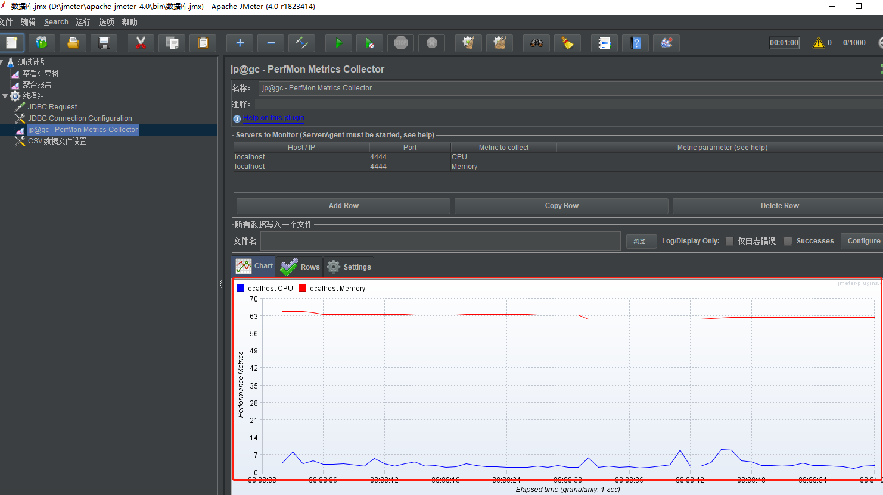Viewport: 883px width, 495px height.
Task: Click the 浏览 browse button
Action: (x=641, y=241)
